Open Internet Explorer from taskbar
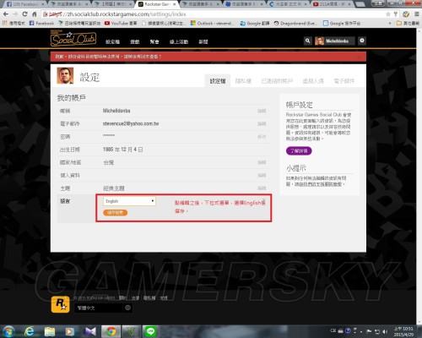Image resolution: width=422 pixels, height=338 pixels. coord(29,331)
